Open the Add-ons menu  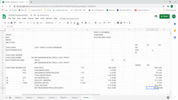click(49, 18)
